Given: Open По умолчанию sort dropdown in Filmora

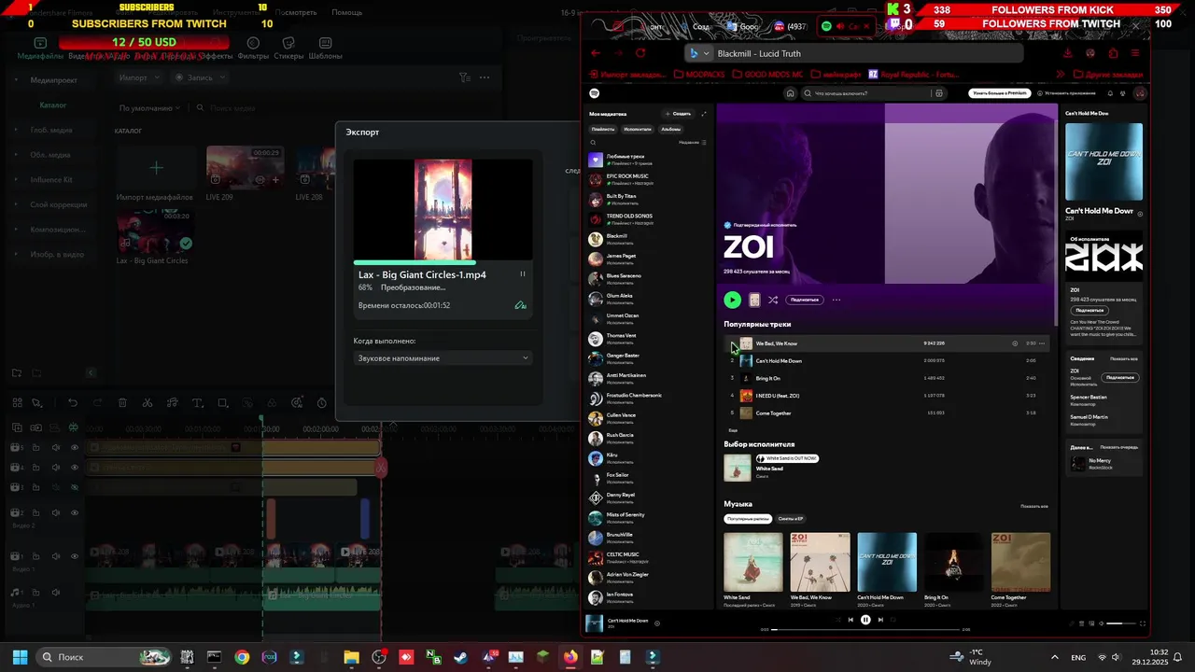Looking at the screenshot, I should point(150,108).
